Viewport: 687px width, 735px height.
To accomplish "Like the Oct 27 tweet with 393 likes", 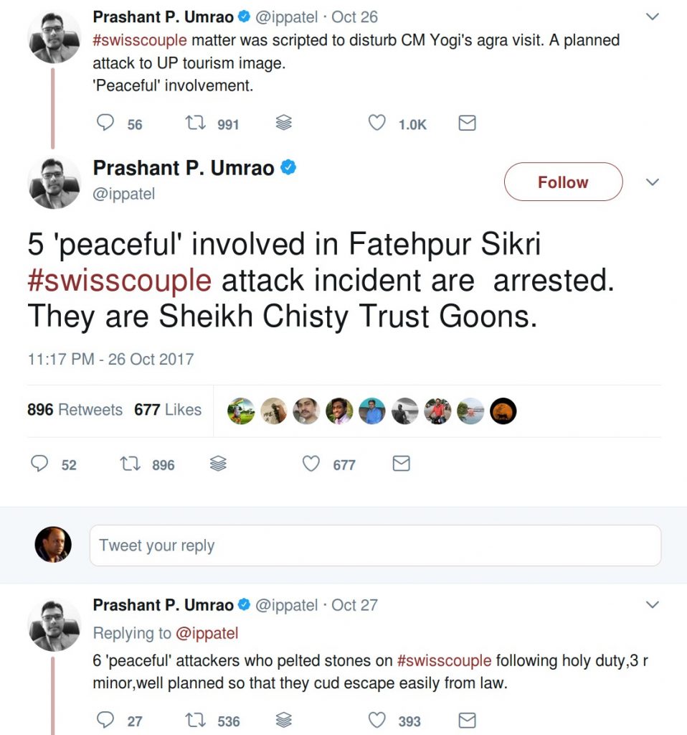I will 377,720.
